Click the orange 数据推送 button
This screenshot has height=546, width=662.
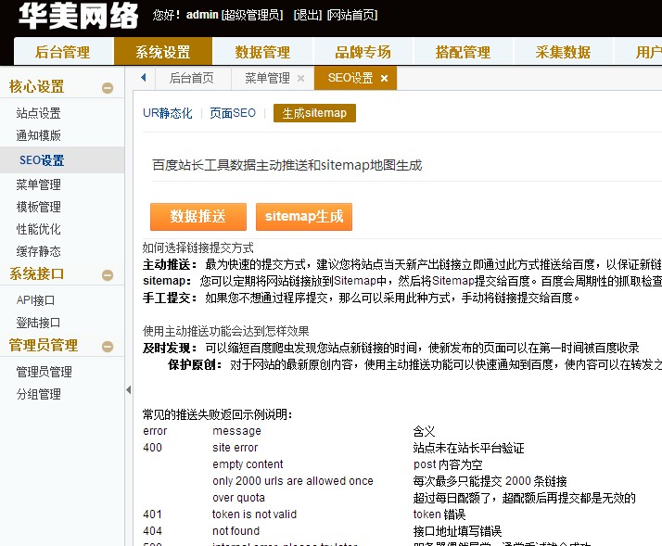(198, 217)
